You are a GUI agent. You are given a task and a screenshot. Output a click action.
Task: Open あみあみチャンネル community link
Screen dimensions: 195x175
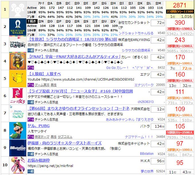click(x=130, y=119)
